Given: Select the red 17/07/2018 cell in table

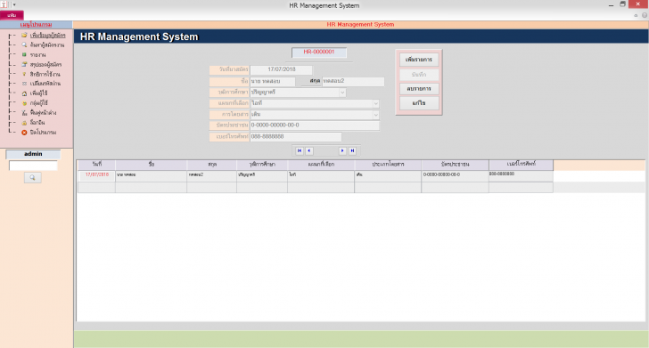Looking at the screenshot, I should pyautogui.click(x=97, y=175).
